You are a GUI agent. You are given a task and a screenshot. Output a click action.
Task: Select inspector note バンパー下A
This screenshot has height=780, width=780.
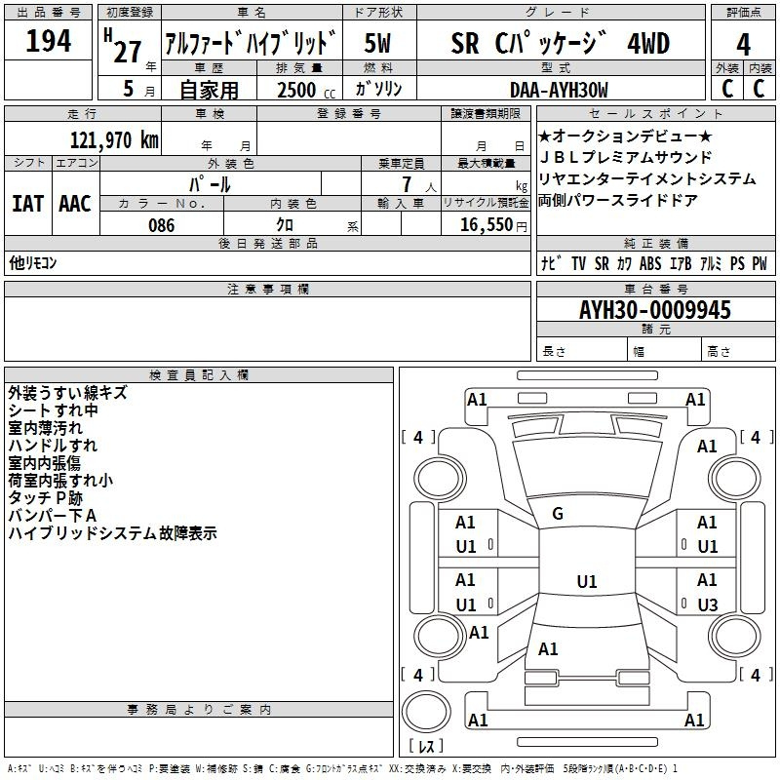52,516
